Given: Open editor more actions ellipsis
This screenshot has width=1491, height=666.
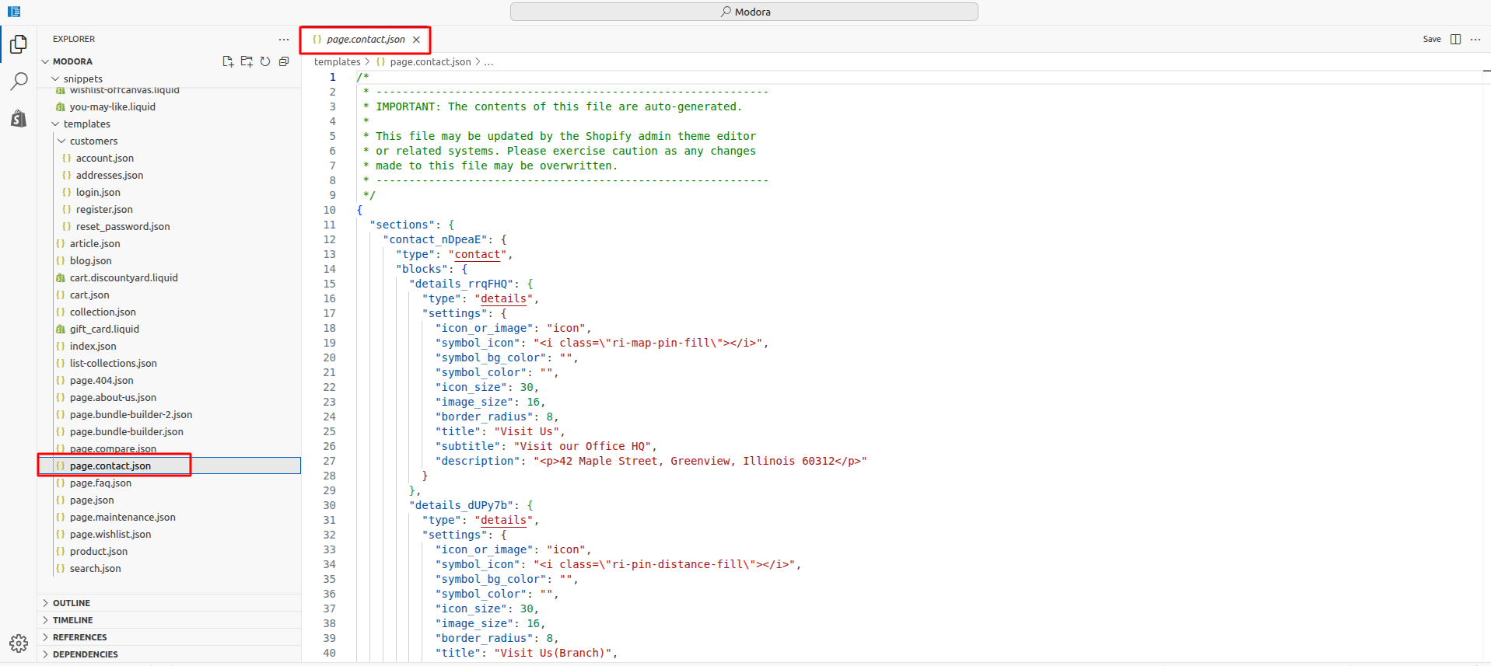Looking at the screenshot, I should point(1475,39).
